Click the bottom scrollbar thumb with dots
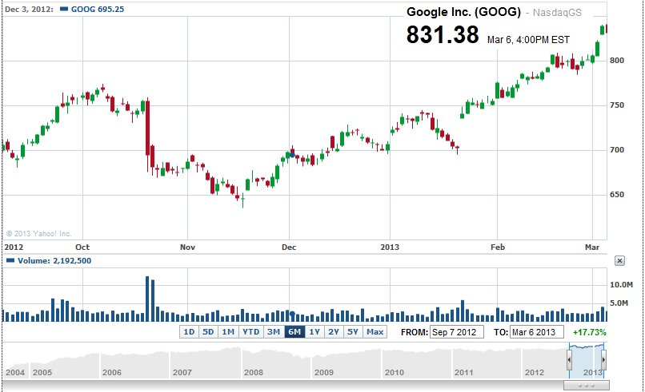 (586, 386)
